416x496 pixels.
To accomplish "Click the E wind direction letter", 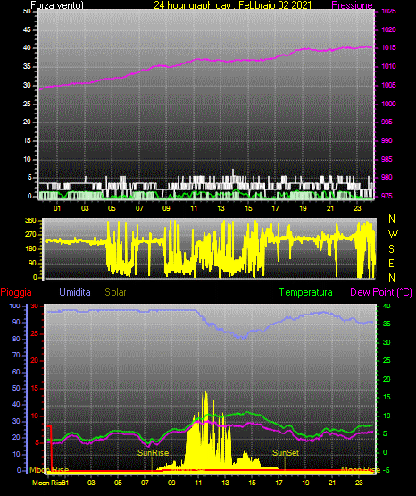I will click(x=391, y=264).
